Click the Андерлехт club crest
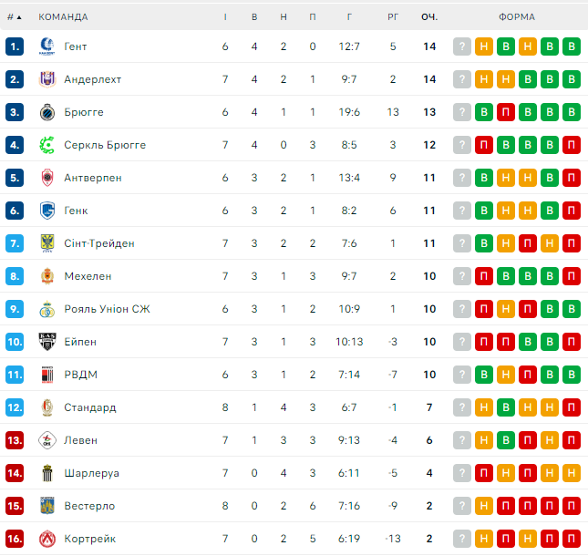This screenshot has width=588, height=556. [47, 79]
